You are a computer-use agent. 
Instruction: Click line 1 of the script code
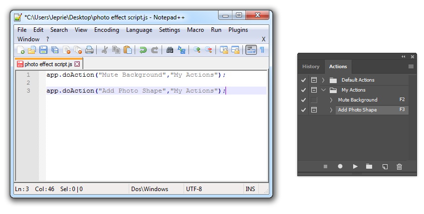136,75
